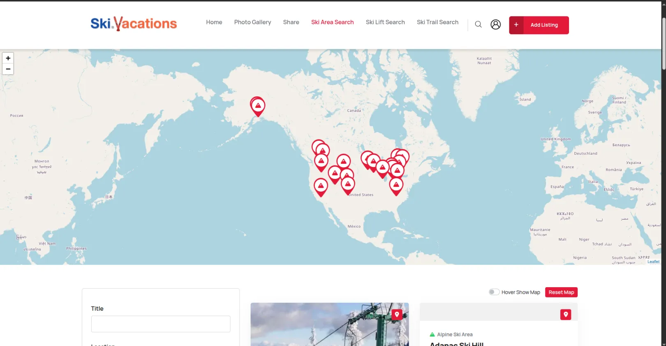Zoom in on the map
This screenshot has height=346, width=666.
pyautogui.click(x=8, y=58)
